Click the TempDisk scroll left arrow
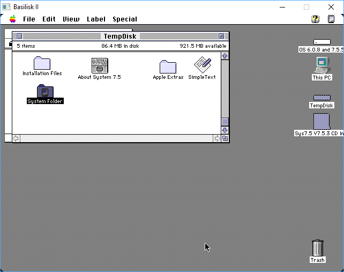The width and height of the screenshot is (344, 272). click(x=16, y=138)
